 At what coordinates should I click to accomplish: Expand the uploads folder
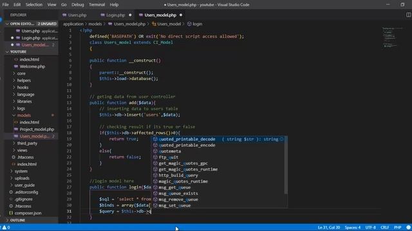22,178
